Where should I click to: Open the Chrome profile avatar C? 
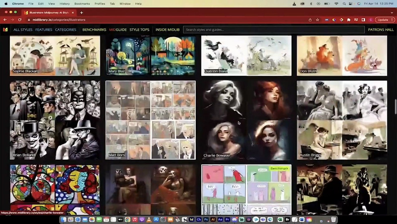pyautogui.click(x=371, y=20)
